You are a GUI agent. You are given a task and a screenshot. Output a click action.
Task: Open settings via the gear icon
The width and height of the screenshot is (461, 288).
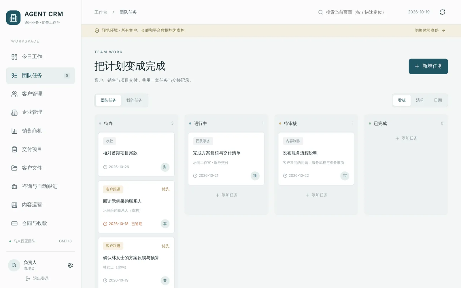tap(70, 265)
